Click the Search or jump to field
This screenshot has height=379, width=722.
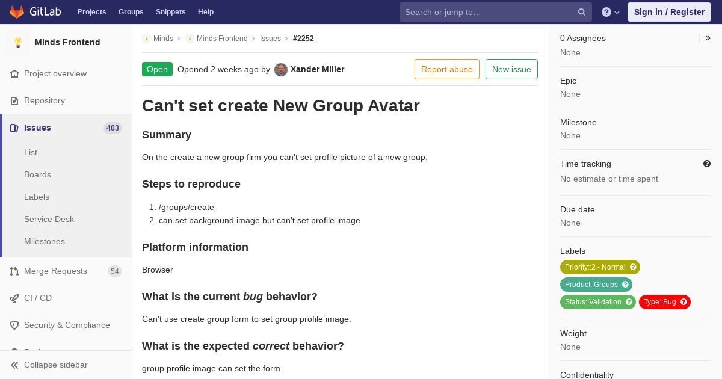(496, 12)
